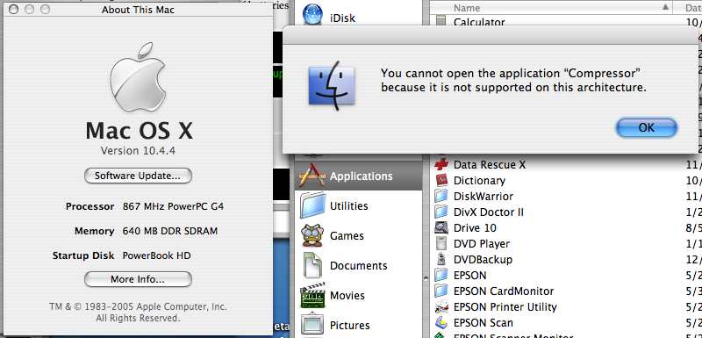This screenshot has height=338, width=702.
Task: Click EPSON file name in list
Action: pos(470,276)
